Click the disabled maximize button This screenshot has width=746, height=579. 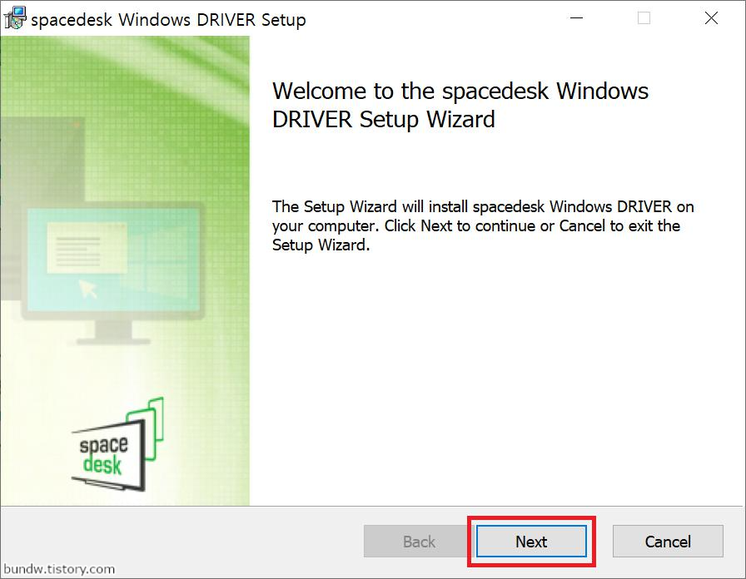click(x=644, y=18)
